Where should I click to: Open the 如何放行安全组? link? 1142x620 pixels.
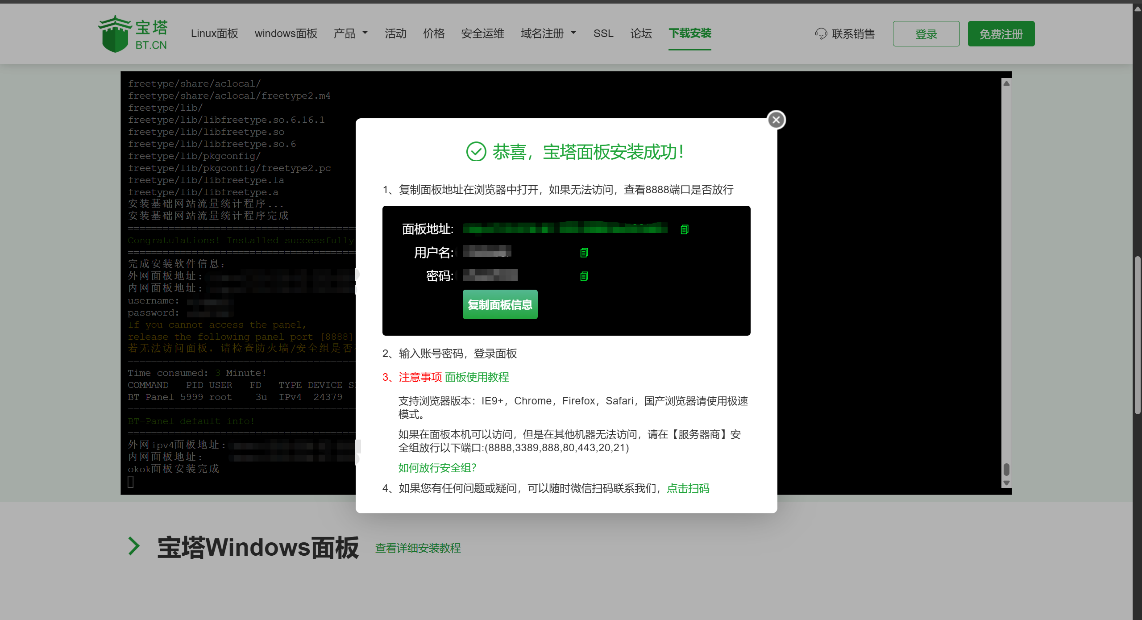click(x=437, y=468)
